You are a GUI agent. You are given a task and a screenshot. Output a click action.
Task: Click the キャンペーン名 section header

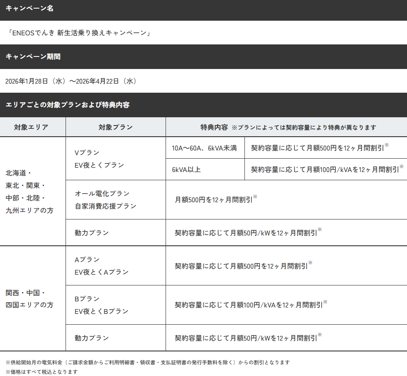29,9
